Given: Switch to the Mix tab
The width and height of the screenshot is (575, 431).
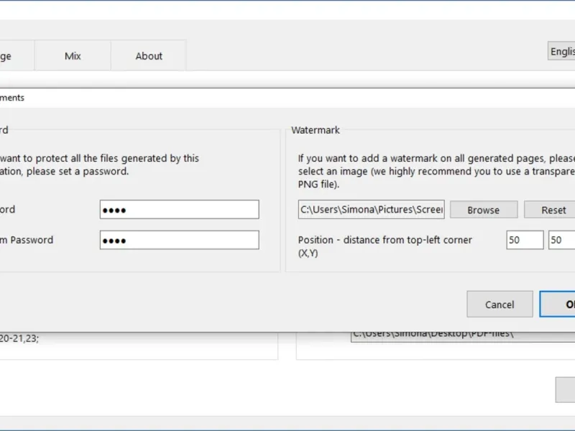Looking at the screenshot, I should (73, 56).
